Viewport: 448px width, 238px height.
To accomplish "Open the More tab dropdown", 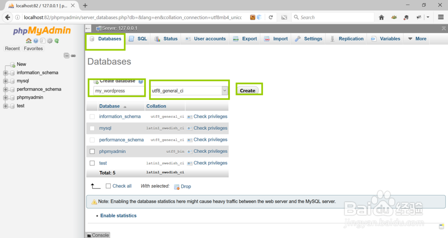I will (x=418, y=39).
